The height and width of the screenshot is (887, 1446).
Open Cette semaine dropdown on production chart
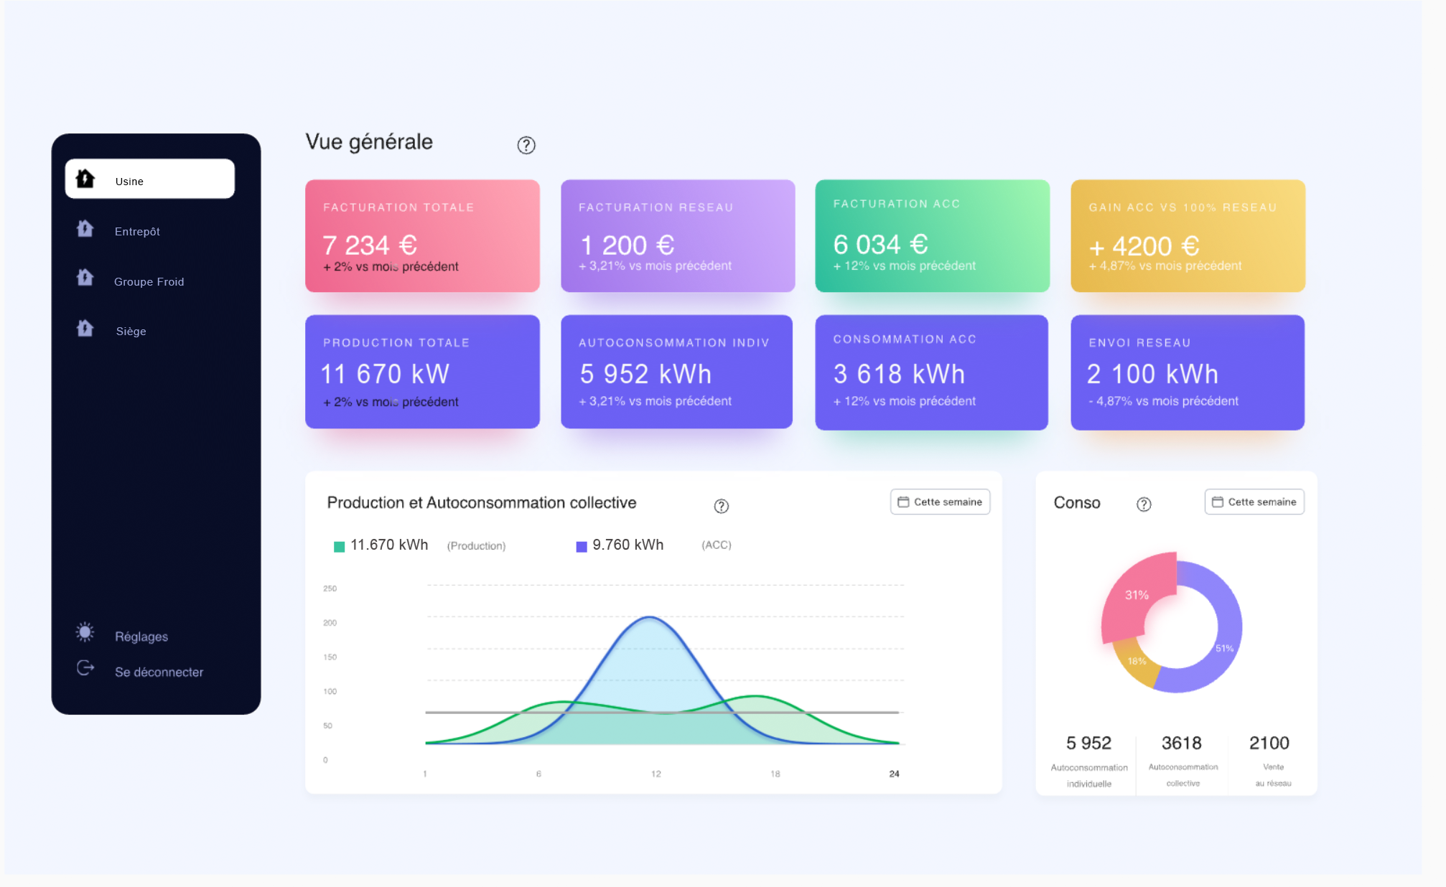coord(940,502)
